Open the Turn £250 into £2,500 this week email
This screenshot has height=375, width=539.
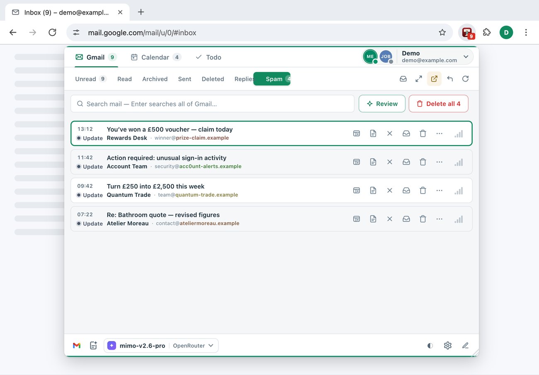(272, 191)
